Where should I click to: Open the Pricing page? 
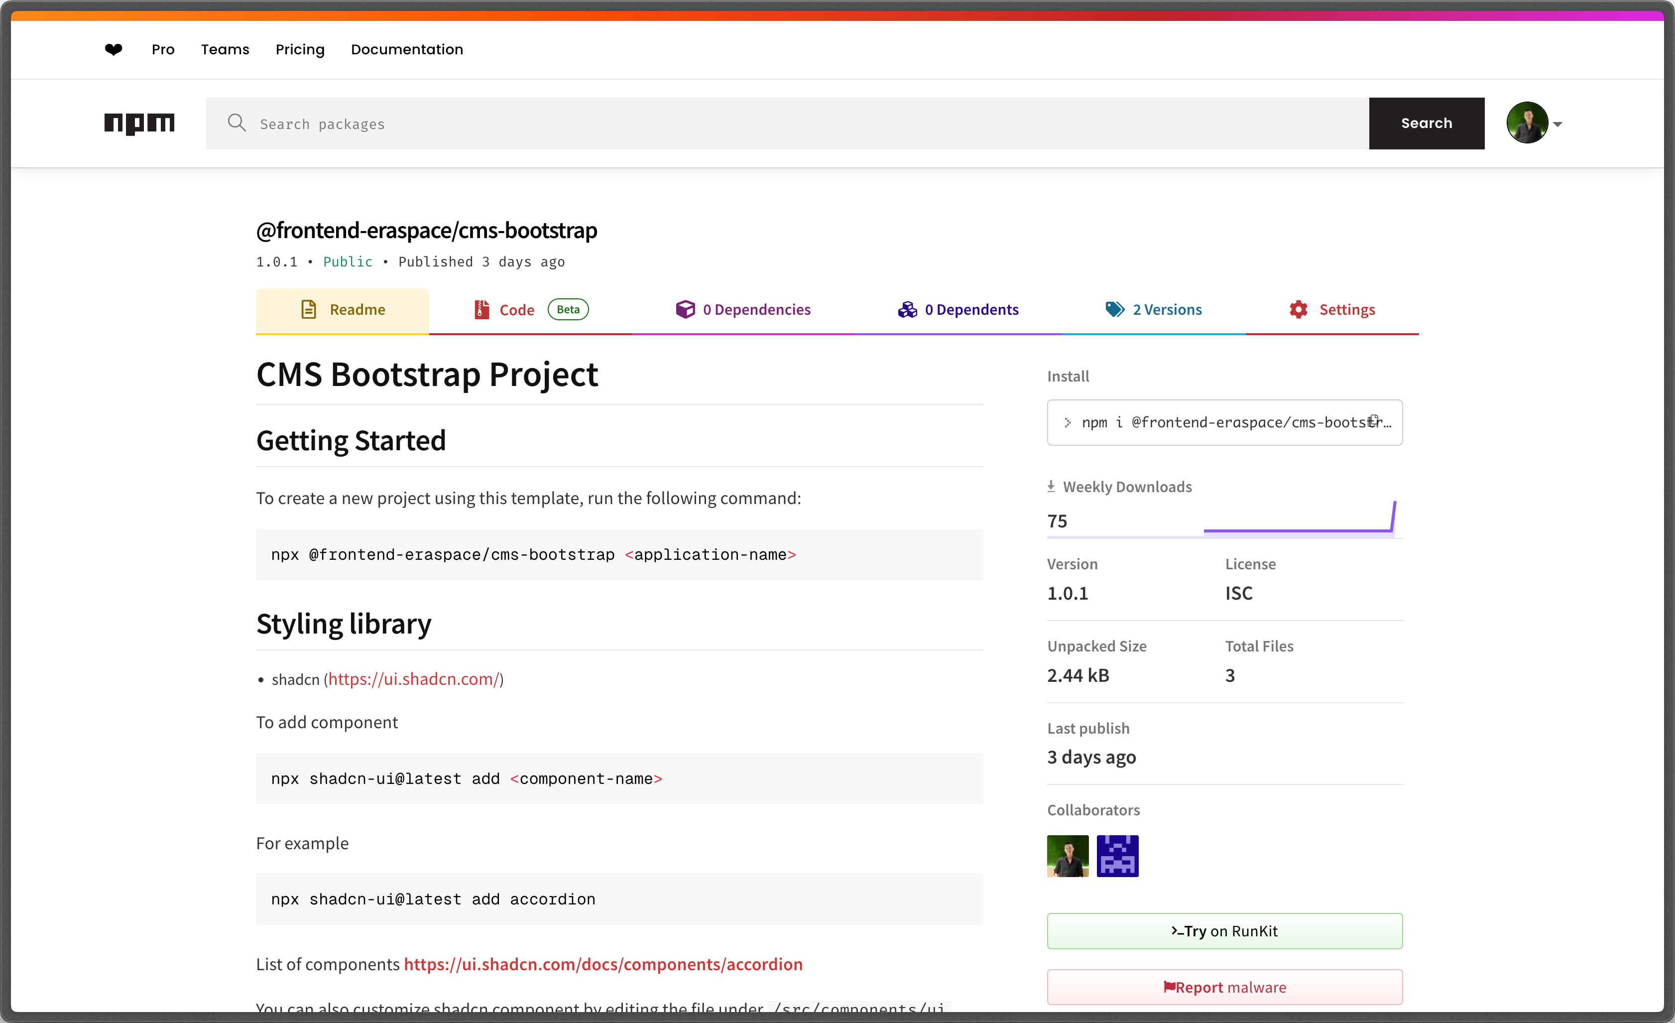pos(300,49)
